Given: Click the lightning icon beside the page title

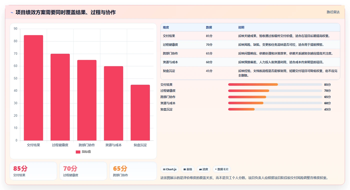Looking at the screenshot, I should click(x=12, y=12).
